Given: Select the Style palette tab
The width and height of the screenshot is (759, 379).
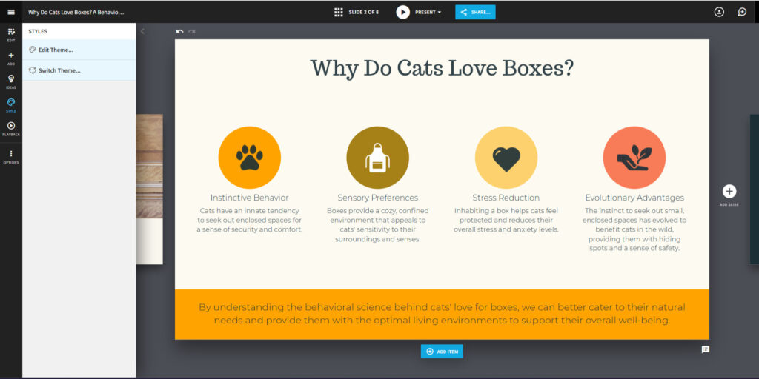Looking at the screenshot, I should coord(11,105).
